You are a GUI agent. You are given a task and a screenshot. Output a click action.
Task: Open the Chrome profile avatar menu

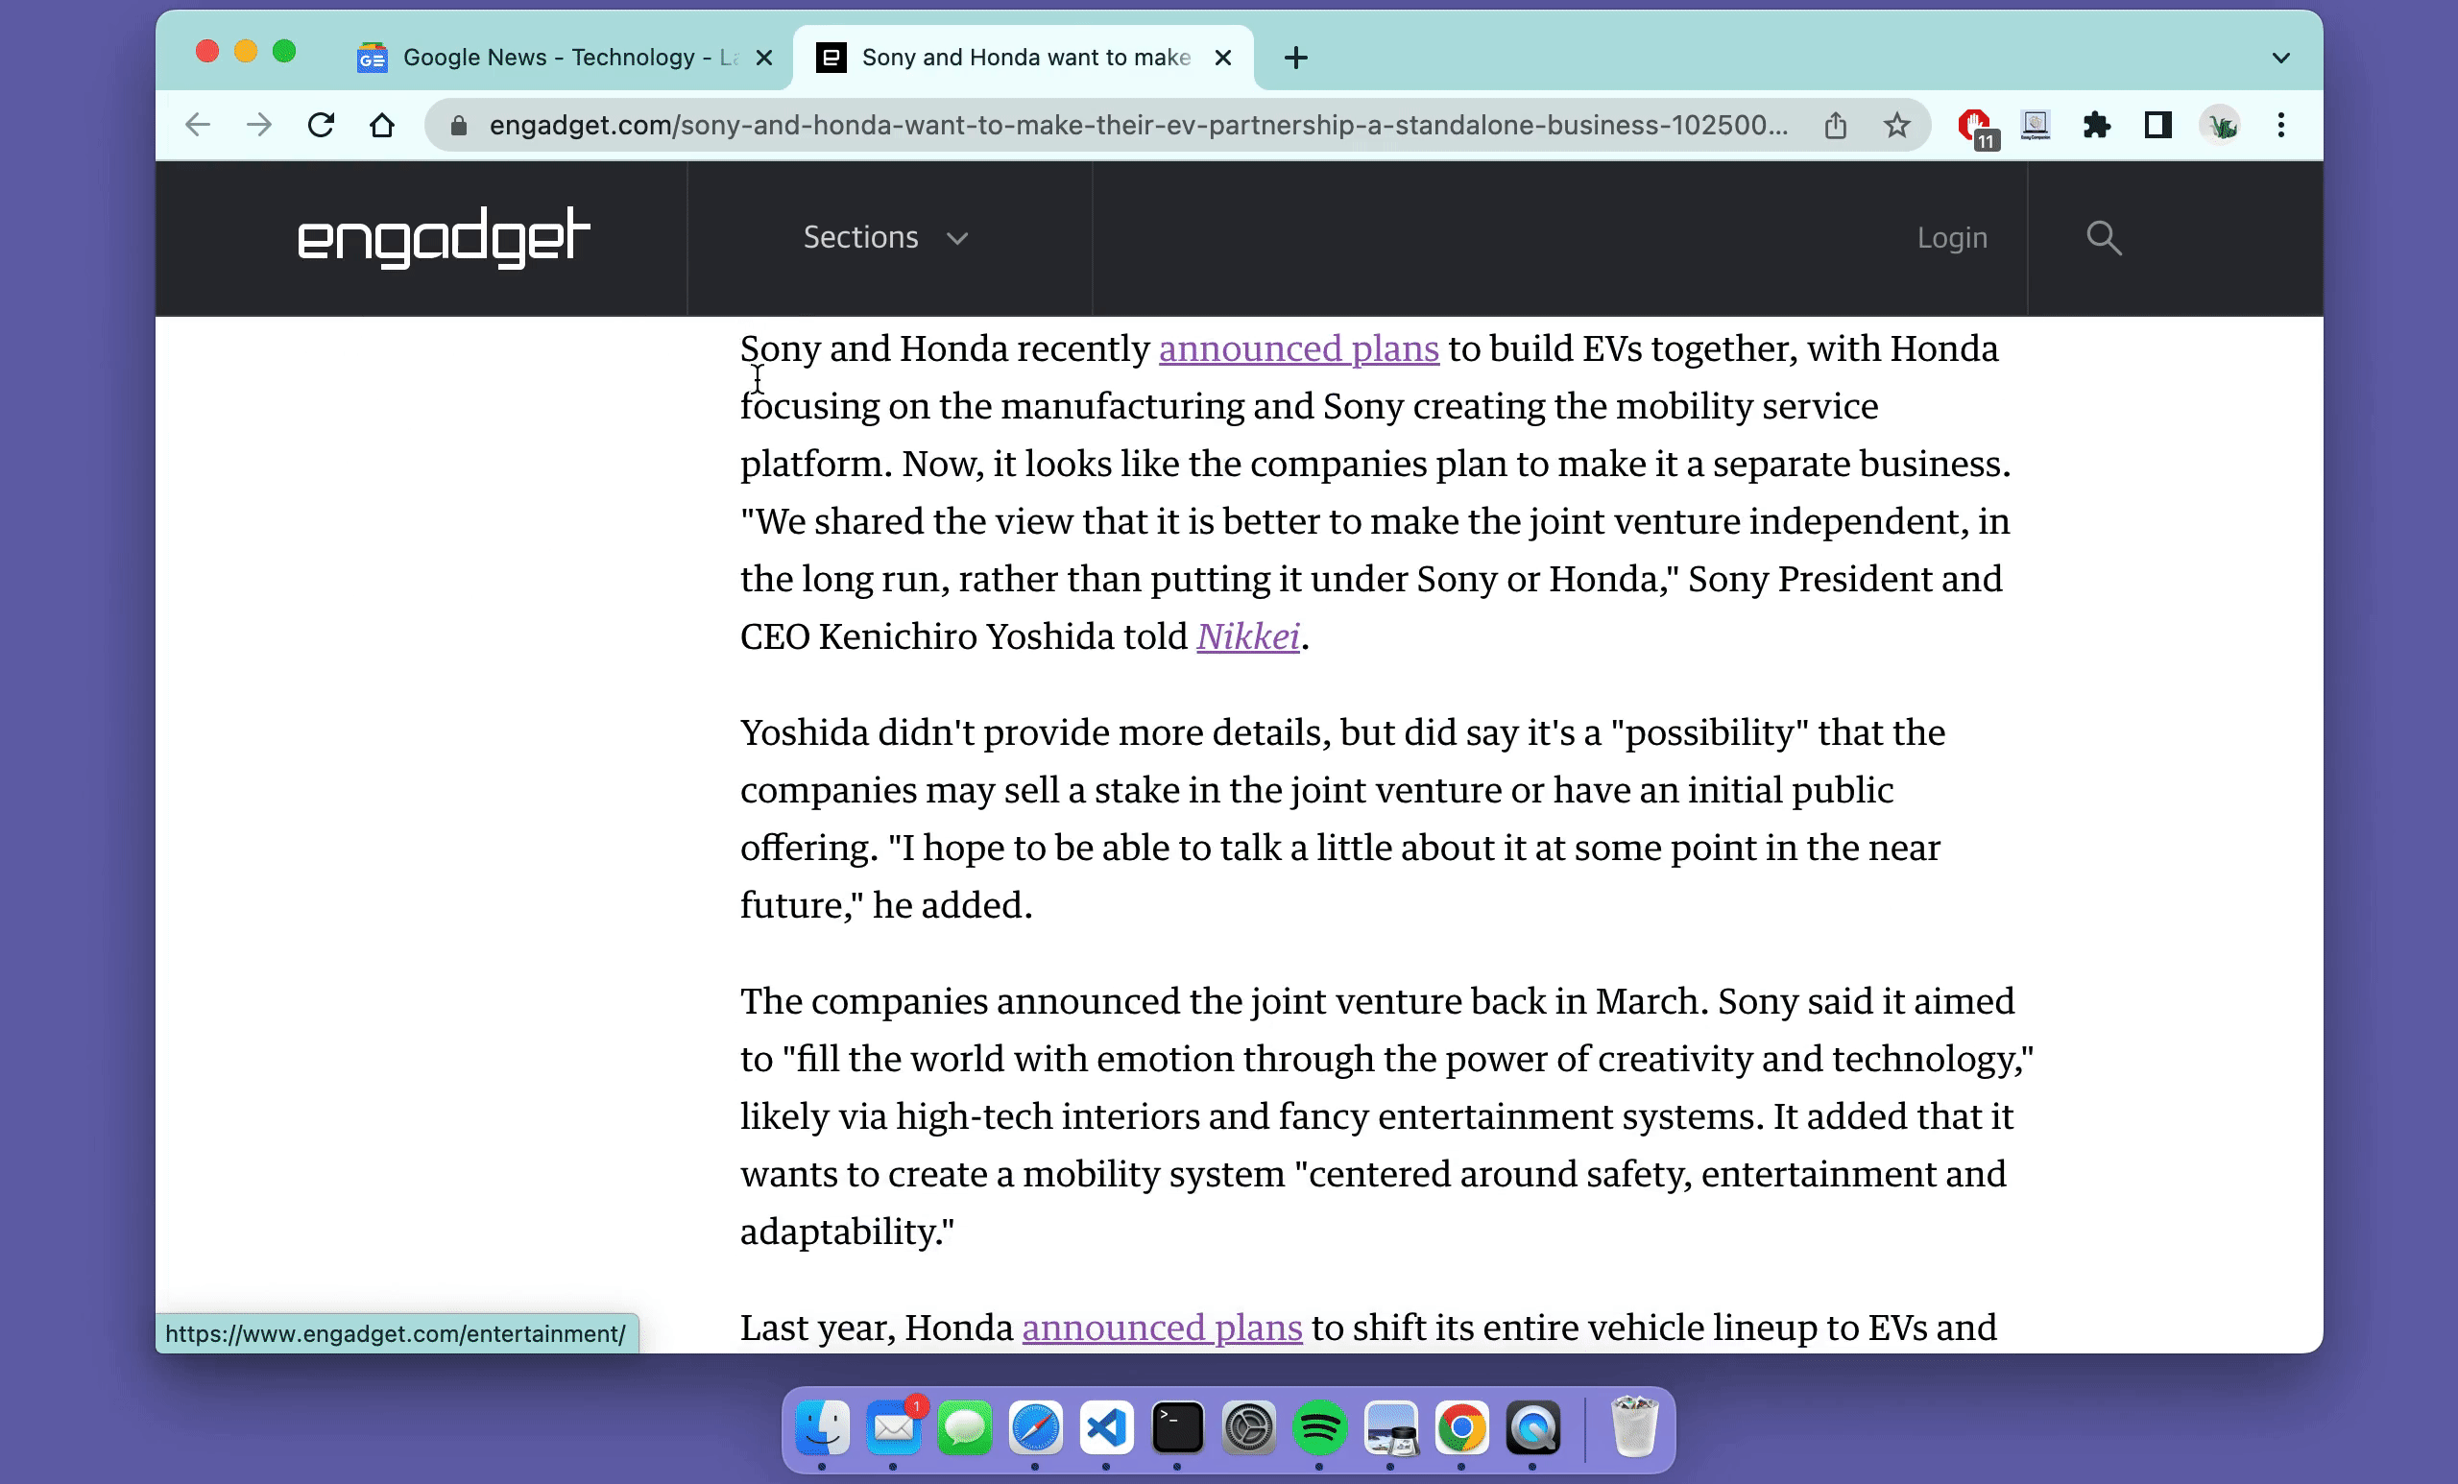point(2221,126)
